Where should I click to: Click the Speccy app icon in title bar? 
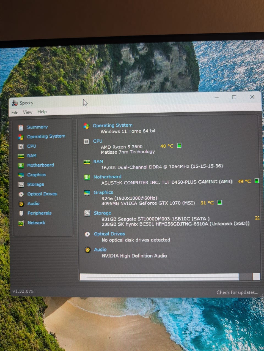click(15, 103)
